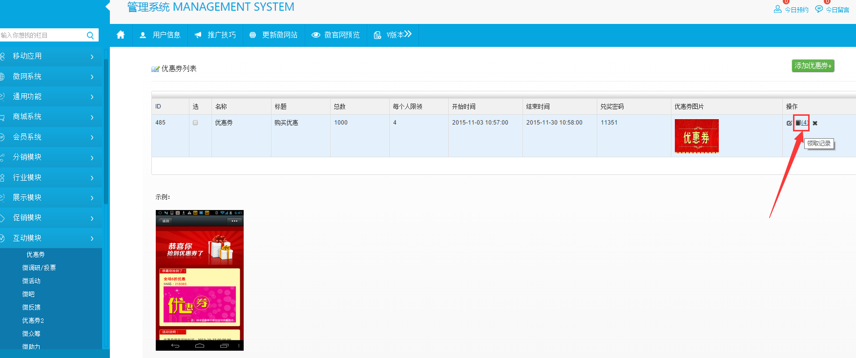Tick the checkbox for coupon row 485
The height and width of the screenshot is (358, 856).
click(195, 123)
